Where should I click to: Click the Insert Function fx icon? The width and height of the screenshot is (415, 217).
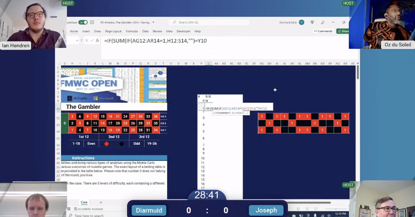[x=98, y=41]
